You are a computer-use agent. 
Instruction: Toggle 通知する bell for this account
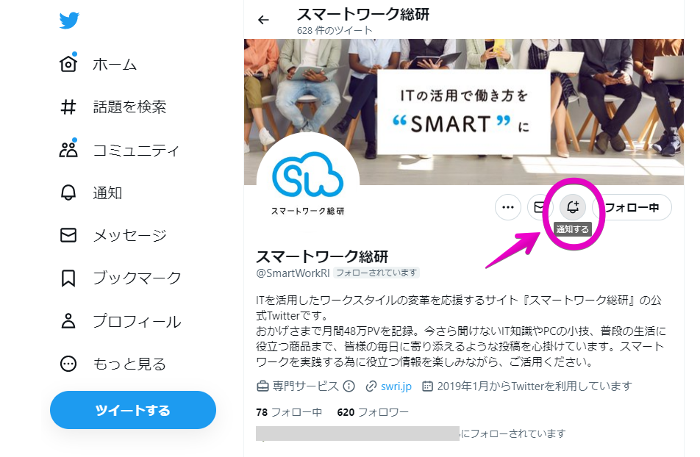(573, 207)
